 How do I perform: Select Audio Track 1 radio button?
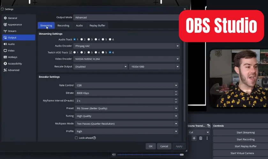[x=75, y=39]
